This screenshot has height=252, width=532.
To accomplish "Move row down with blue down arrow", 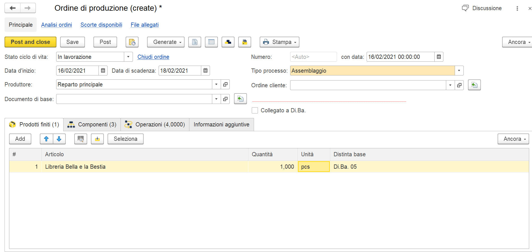I will point(59,139).
